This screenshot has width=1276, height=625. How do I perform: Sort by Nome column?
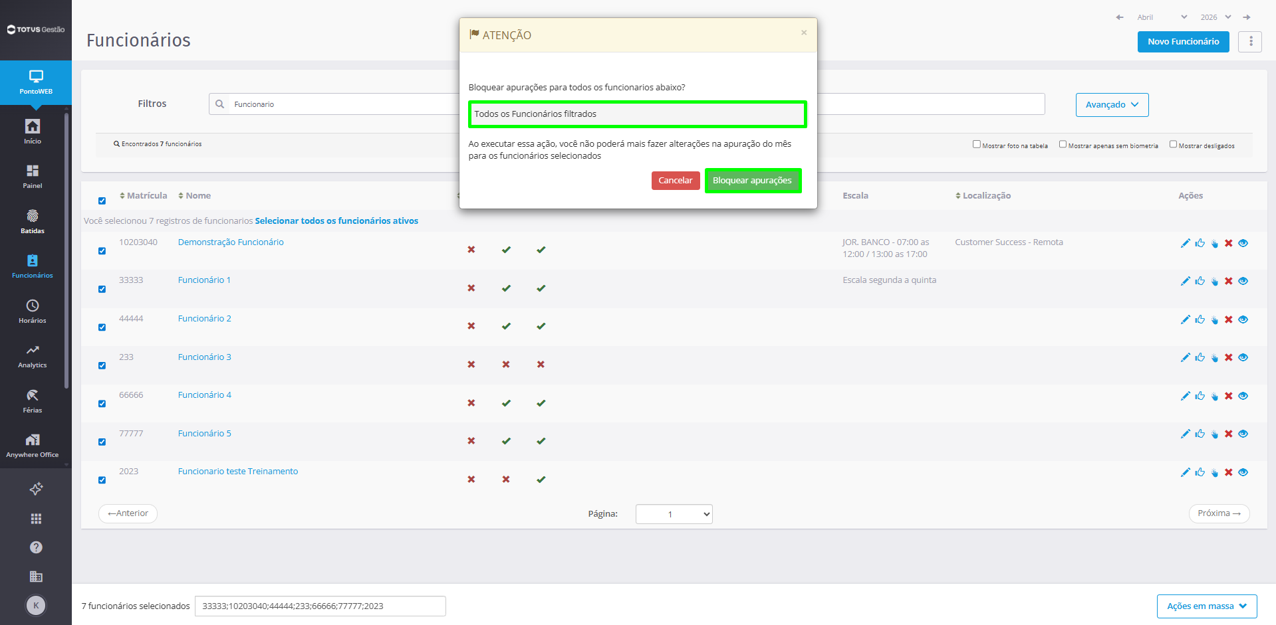click(x=194, y=196)
